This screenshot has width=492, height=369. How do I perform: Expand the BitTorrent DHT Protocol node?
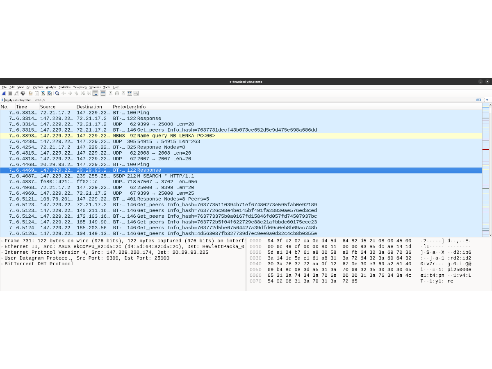click(2, 264)
